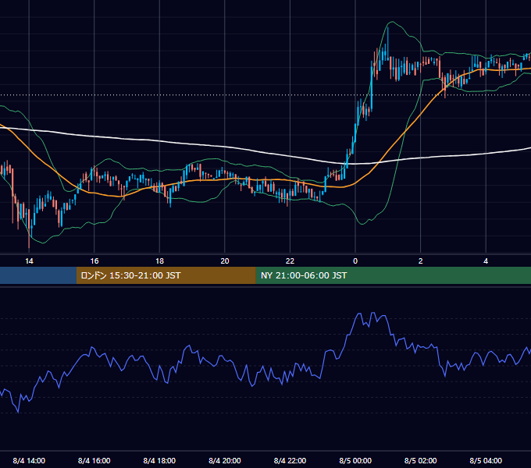The width and height of the screenshot is (531, 468).
Task: Click the 8/4 16:00 time label
Action: coord(94,460)
